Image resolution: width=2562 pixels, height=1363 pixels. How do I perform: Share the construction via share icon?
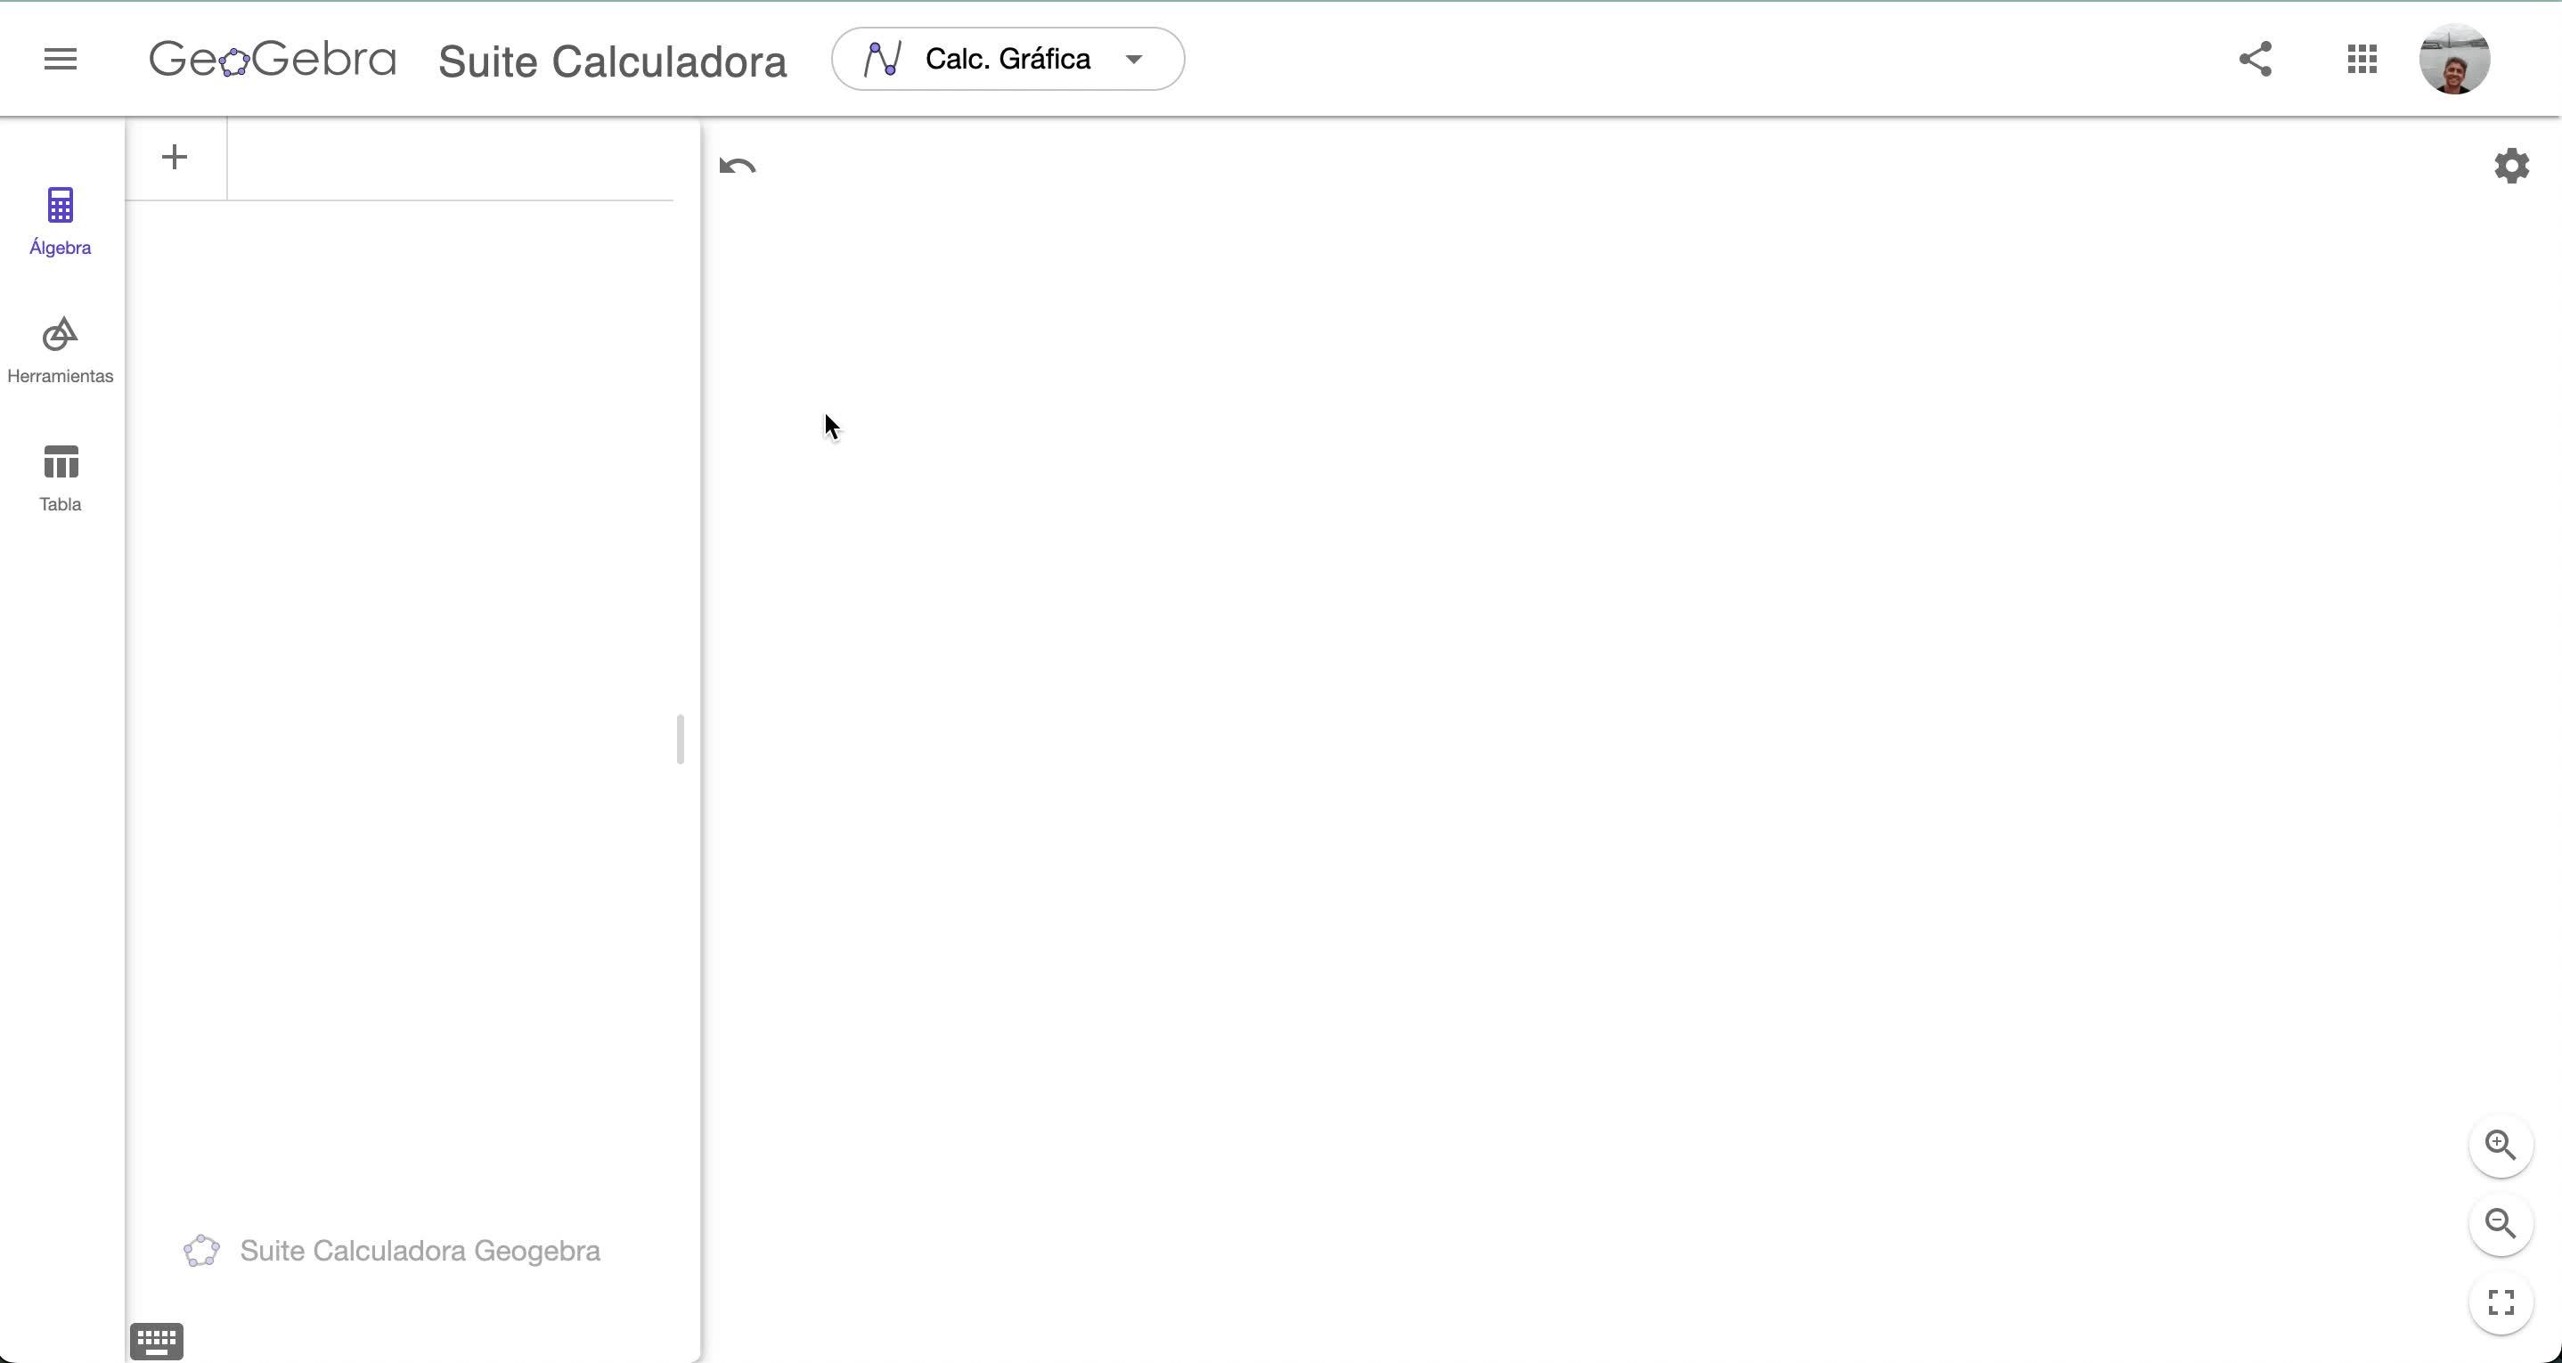tap(2255, 59)
